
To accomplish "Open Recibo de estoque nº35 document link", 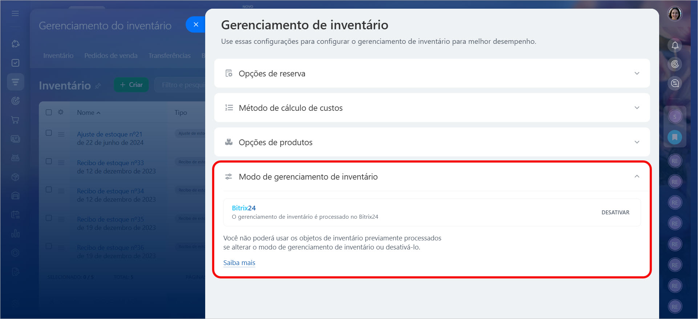I will 116,223.
